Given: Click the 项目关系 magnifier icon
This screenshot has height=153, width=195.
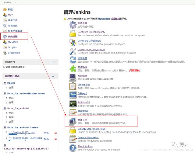Looking at the screenshot, I should (5, 26).
